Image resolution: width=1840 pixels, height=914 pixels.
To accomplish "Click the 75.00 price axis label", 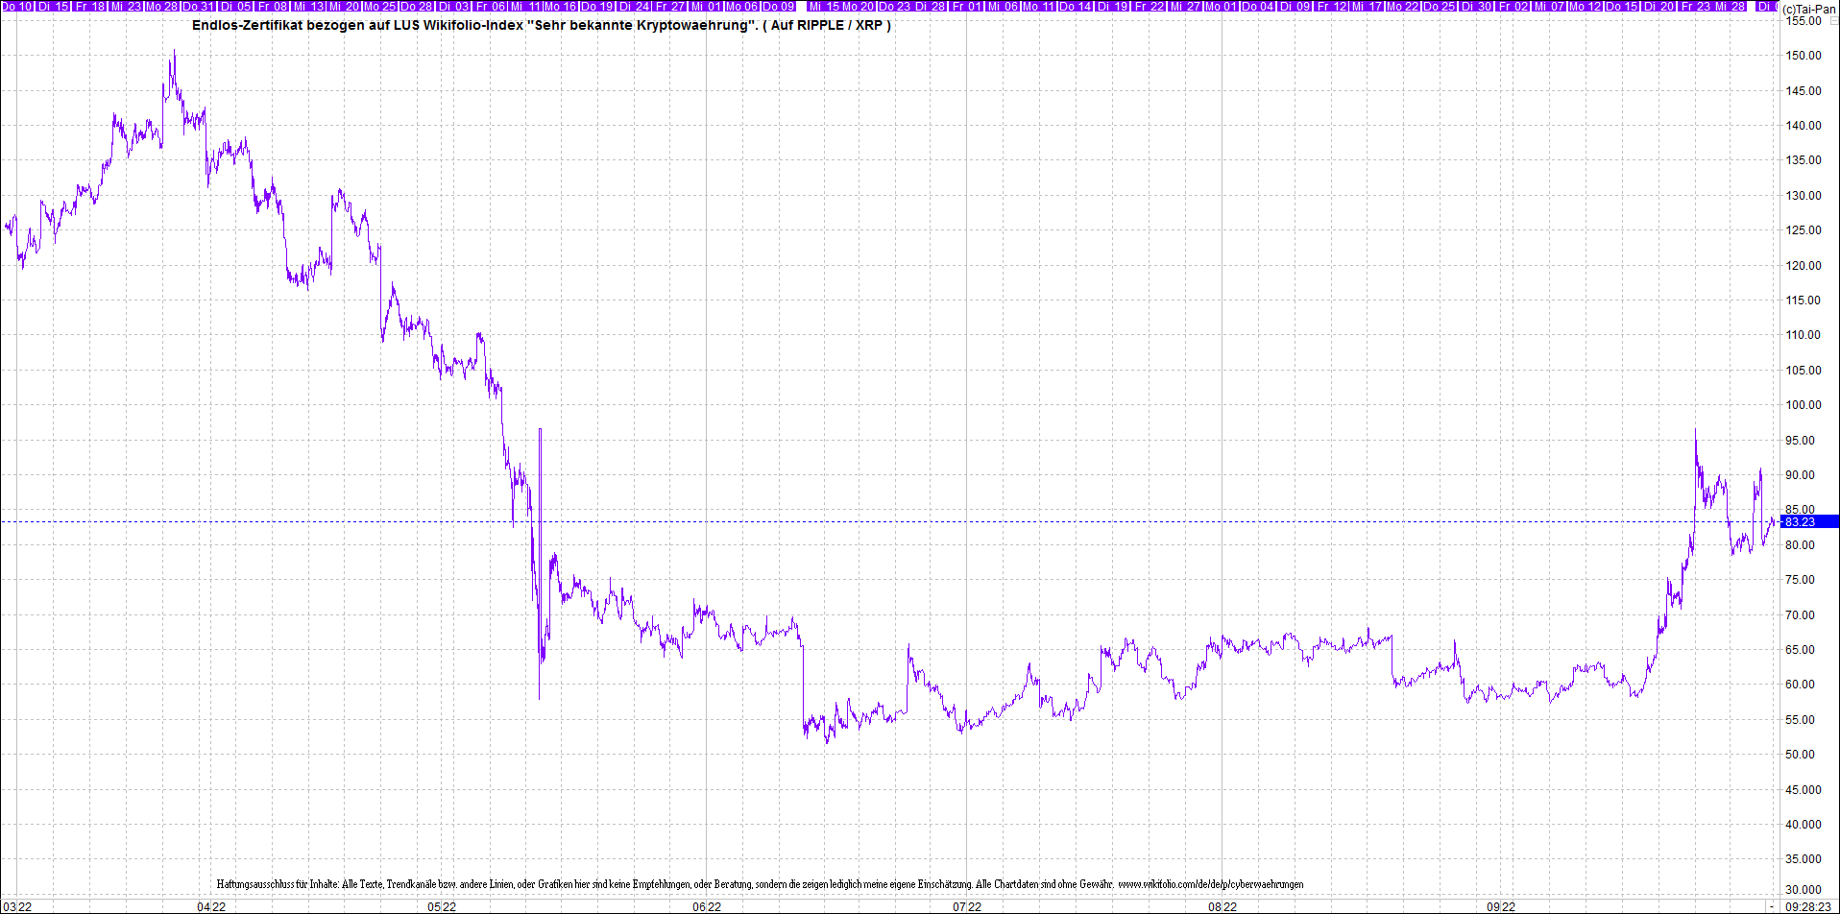I will [1800, 580].
